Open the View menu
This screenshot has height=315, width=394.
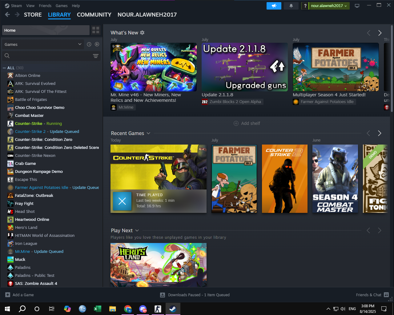pyautogui.click(x=30, y=6)
